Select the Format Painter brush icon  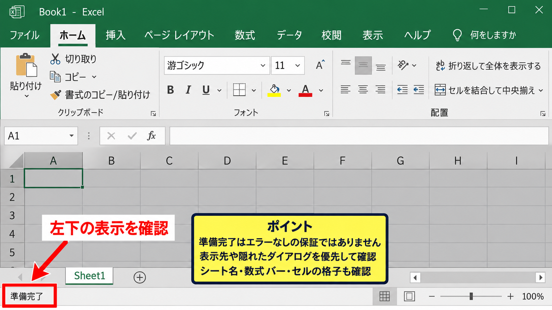click(x=55, y=95)
